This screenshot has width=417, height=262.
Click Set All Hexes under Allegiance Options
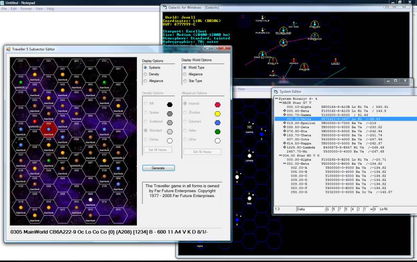[x=202, y=152]
